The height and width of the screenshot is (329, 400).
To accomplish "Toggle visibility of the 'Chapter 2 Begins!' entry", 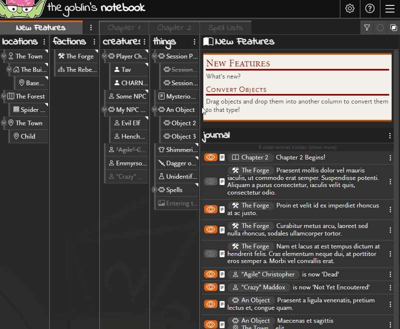I will pos(210,157).
